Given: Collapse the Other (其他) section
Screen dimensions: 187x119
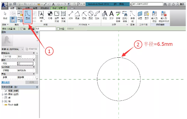Looking at the screenshot, I should coord(34,74).
